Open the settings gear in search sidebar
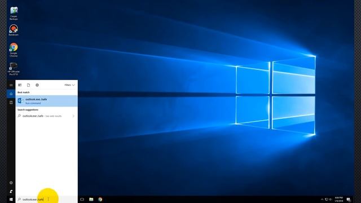Image resolution: width=361 pixels, height=203 pixels. 11,183
